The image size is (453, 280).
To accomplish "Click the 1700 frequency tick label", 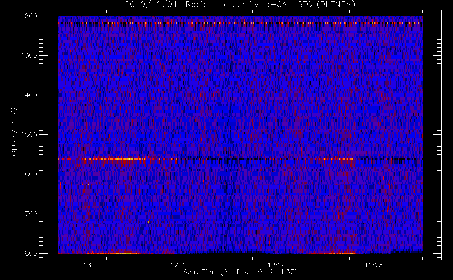I will (29, 214).
